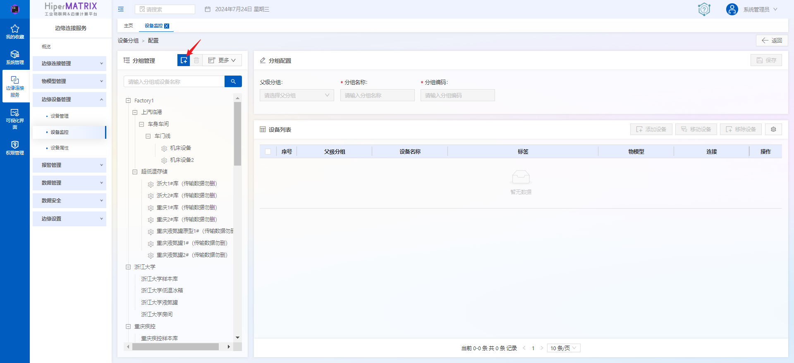Image resolution: width=794 pixels, height=363 pixels.
Task: Collapse the 上汽临港 tree node
Action: [x=135, y=112]
